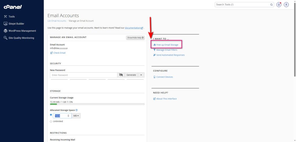Open the user account icon

tap(286, 5)
